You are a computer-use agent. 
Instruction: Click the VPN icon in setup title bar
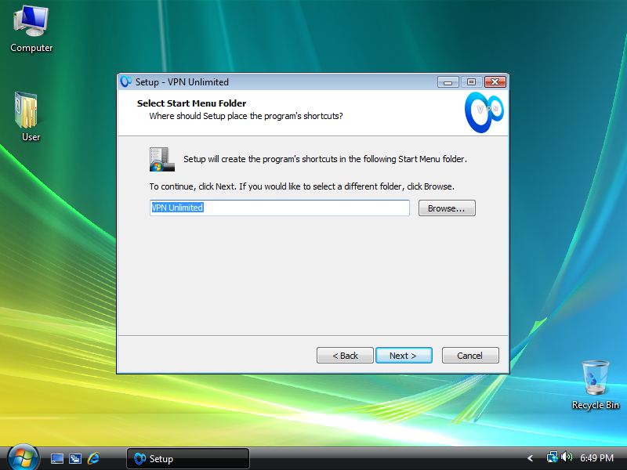[126, 81]
